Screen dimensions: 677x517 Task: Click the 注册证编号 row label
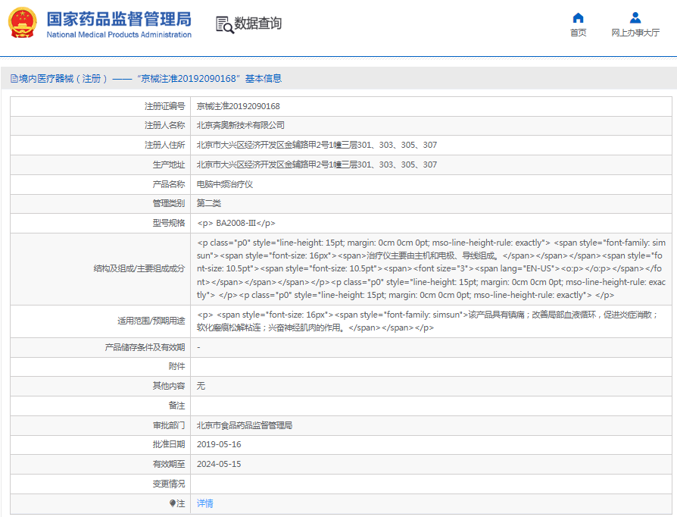(x=164, y=106)
